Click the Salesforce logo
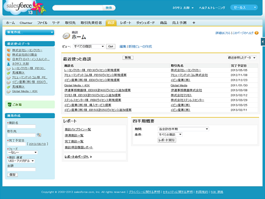The width and height of the screenshot is (265, 199). tap(24, 7)
